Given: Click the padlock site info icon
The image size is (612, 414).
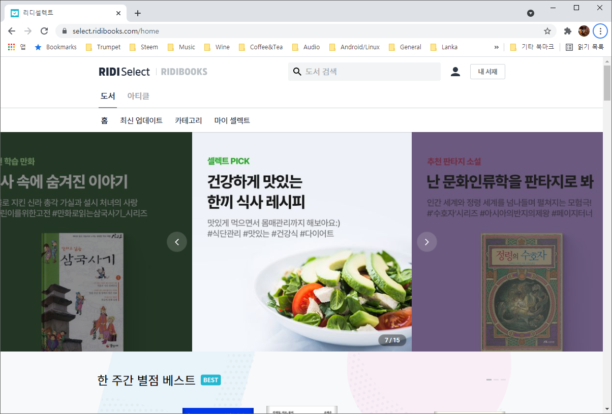Looking at the screenshot, I should pos(64,31).
